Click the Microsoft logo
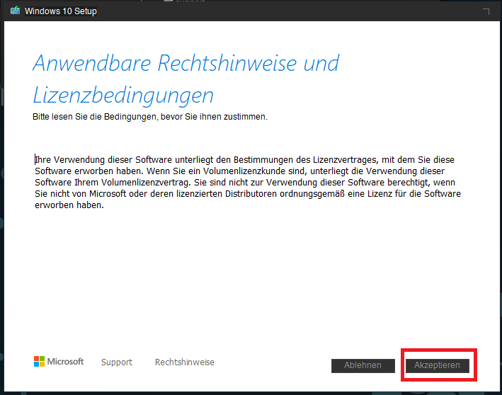 (59, 362)
